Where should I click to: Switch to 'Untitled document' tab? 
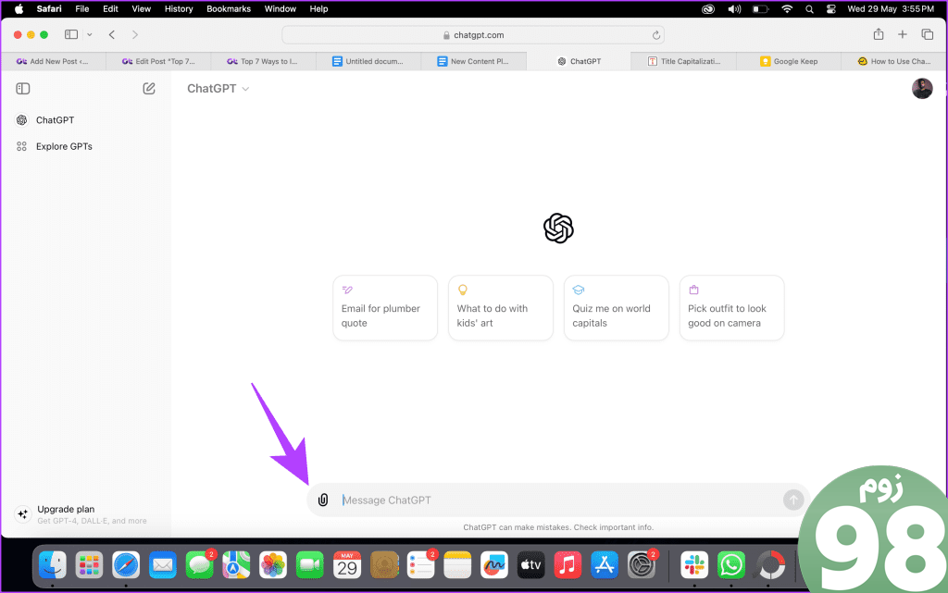click(x=368, y=61)
